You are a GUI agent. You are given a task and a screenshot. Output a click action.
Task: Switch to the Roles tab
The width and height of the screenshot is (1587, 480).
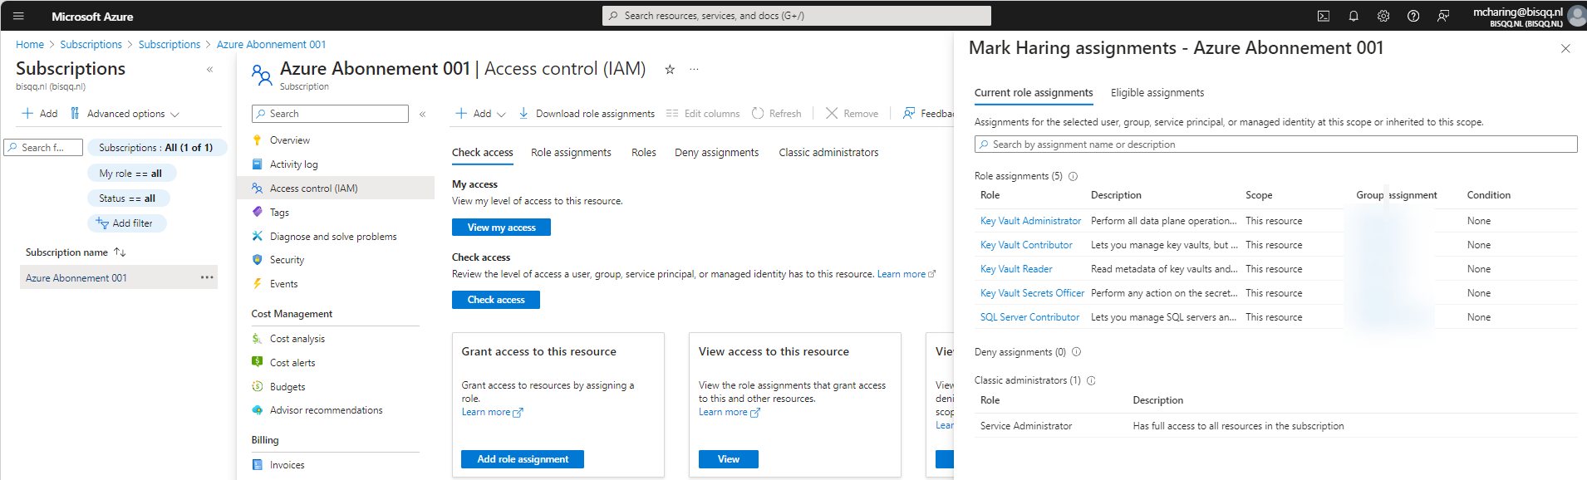click(x=643, y=153)
